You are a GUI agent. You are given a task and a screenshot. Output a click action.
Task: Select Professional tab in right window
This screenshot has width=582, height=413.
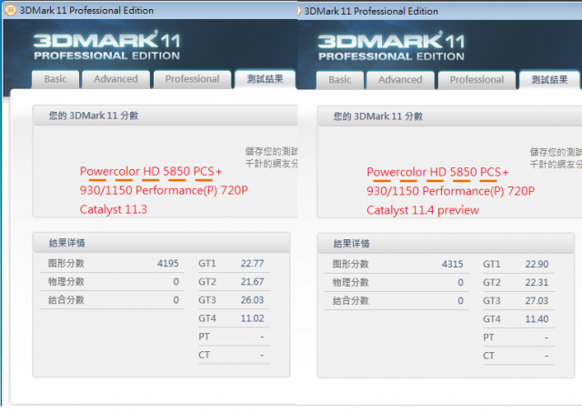click(x=477, y=80)
